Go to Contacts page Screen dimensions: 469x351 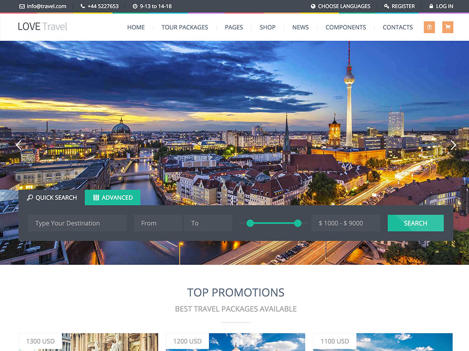(x=398, y=27)
